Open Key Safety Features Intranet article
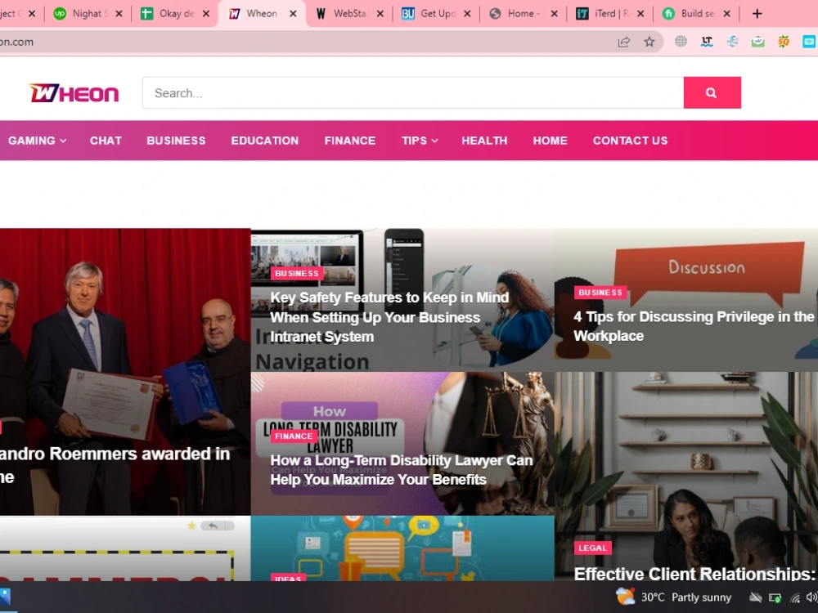The height and width of the screenshot is (613, 818). click(x=389, y=317)
